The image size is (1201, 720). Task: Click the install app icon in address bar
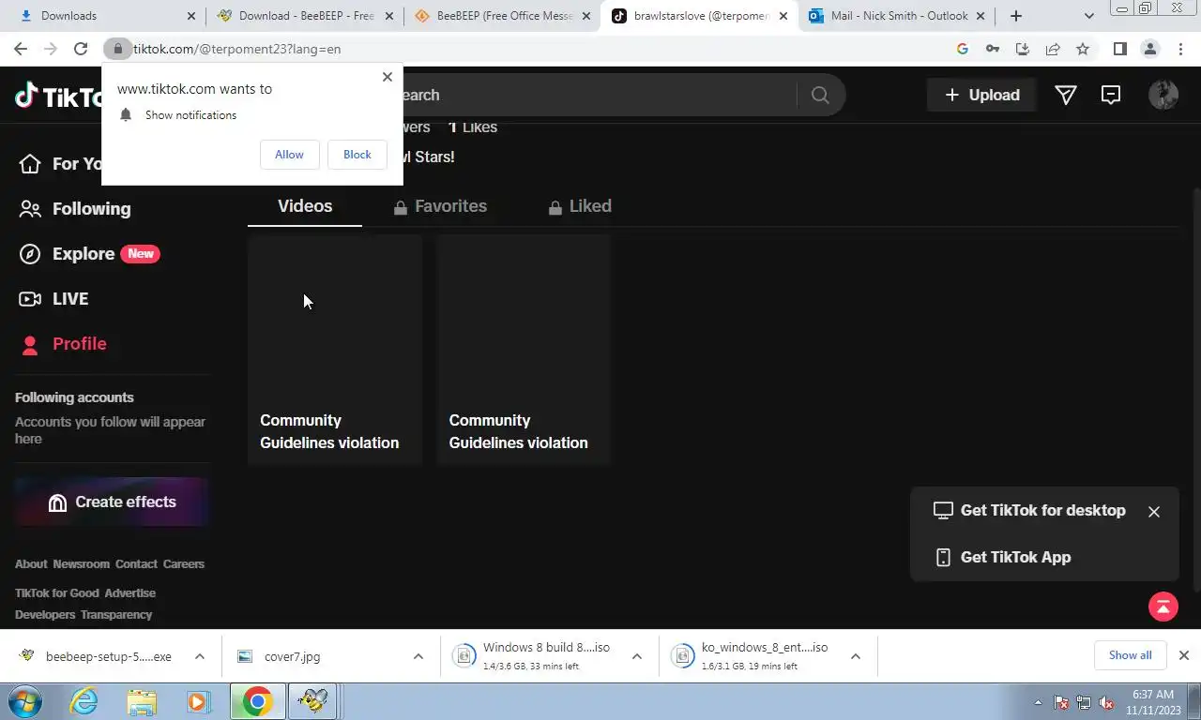(x=1023, y=49)
